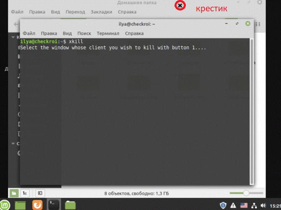Close the Домашняя папка file manager window
The width and height of the screenshot is (281, 210).
(x=259, y=3)
